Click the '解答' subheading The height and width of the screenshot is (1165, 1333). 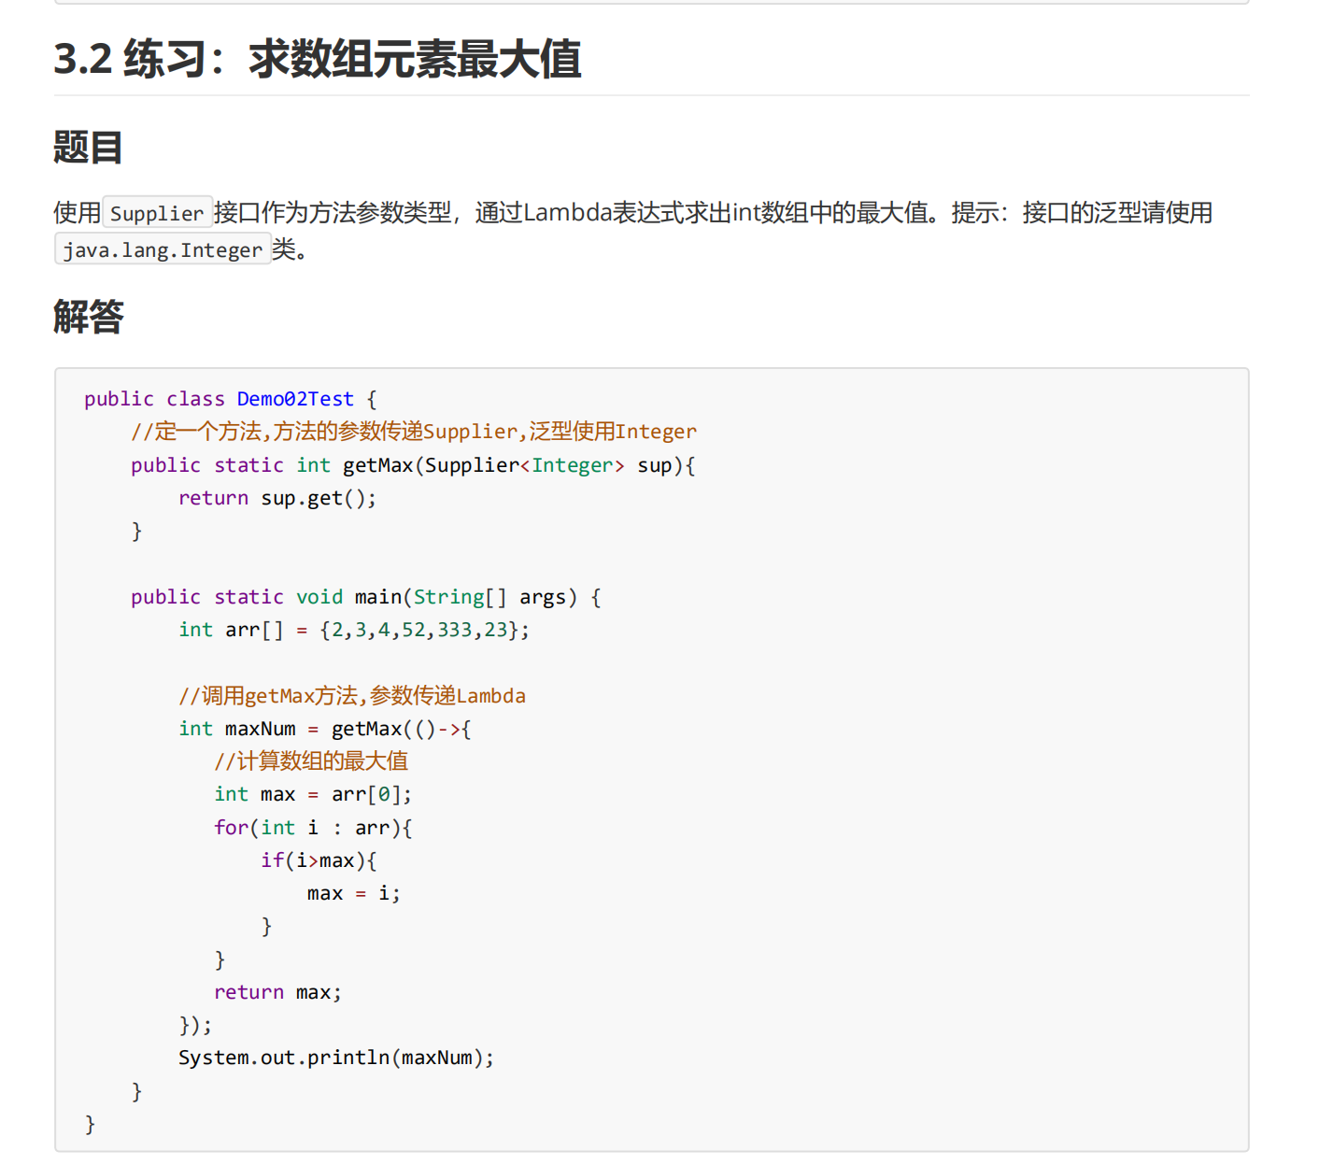[88, 317]
